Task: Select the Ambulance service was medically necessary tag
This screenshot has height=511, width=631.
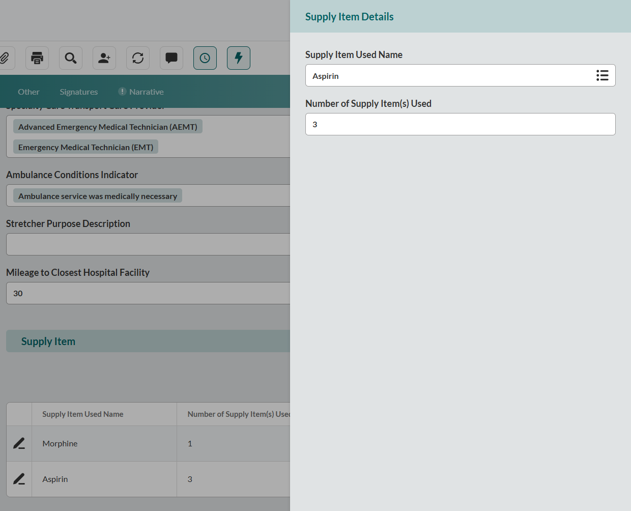Action: [98, 196]
